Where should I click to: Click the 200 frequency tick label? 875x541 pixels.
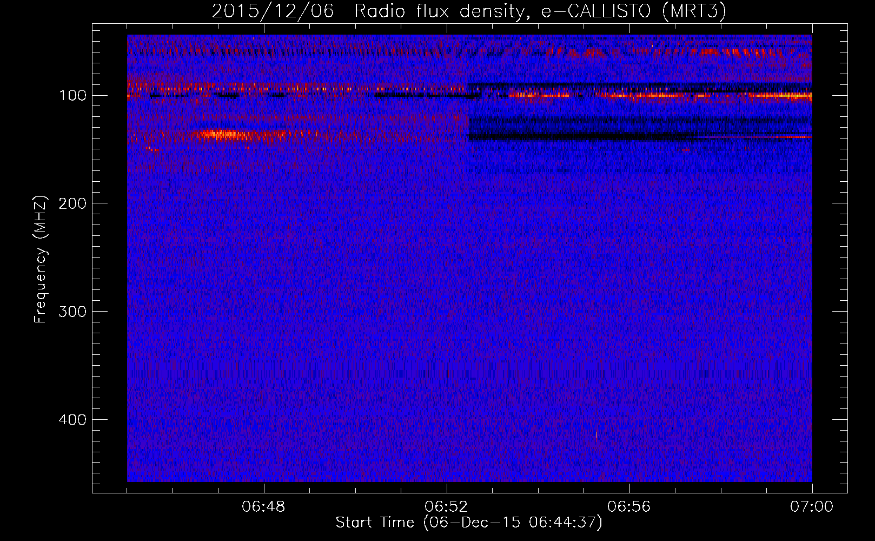tap(72, 203)
